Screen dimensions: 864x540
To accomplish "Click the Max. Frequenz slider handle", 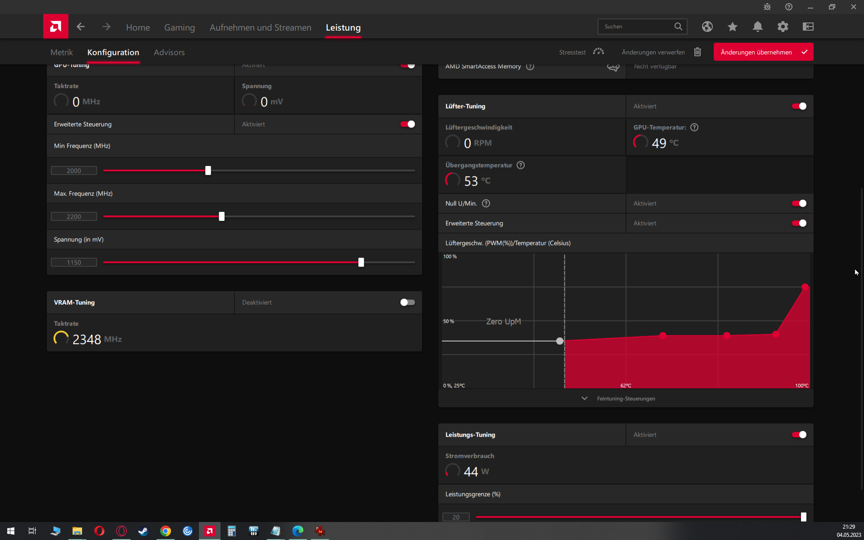I will [x=221, y=216].
